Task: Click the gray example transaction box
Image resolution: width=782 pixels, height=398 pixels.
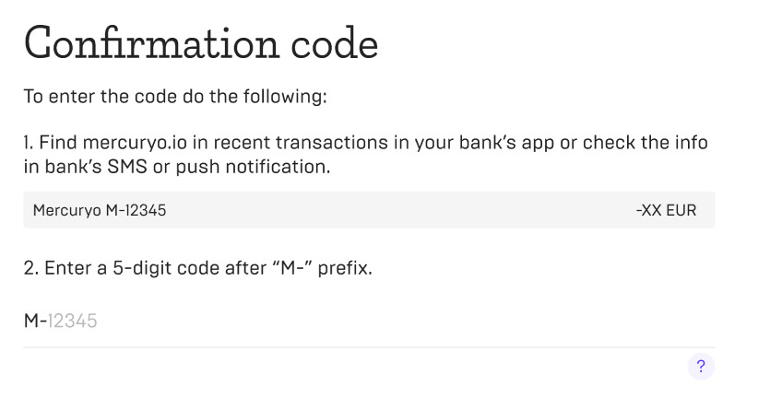Action: tap(369, 210)
